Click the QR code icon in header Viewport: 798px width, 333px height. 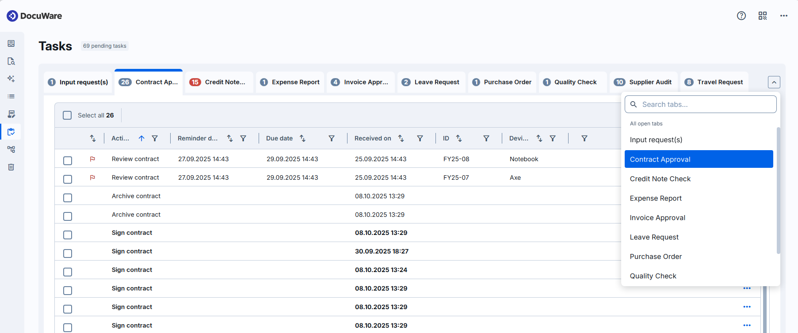pos(763,16)
